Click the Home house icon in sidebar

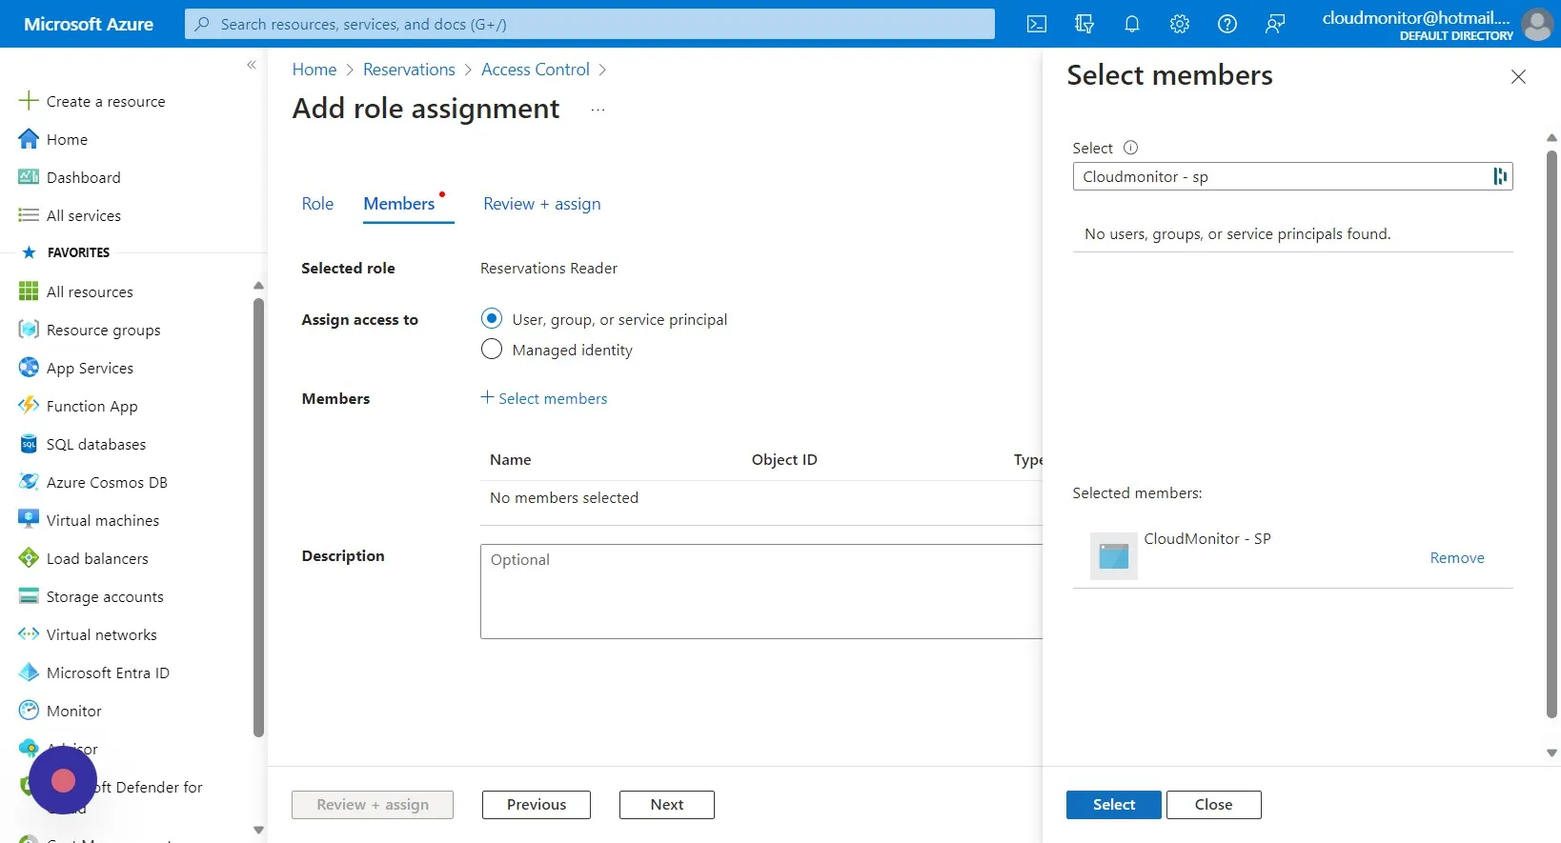pos(29,139)
